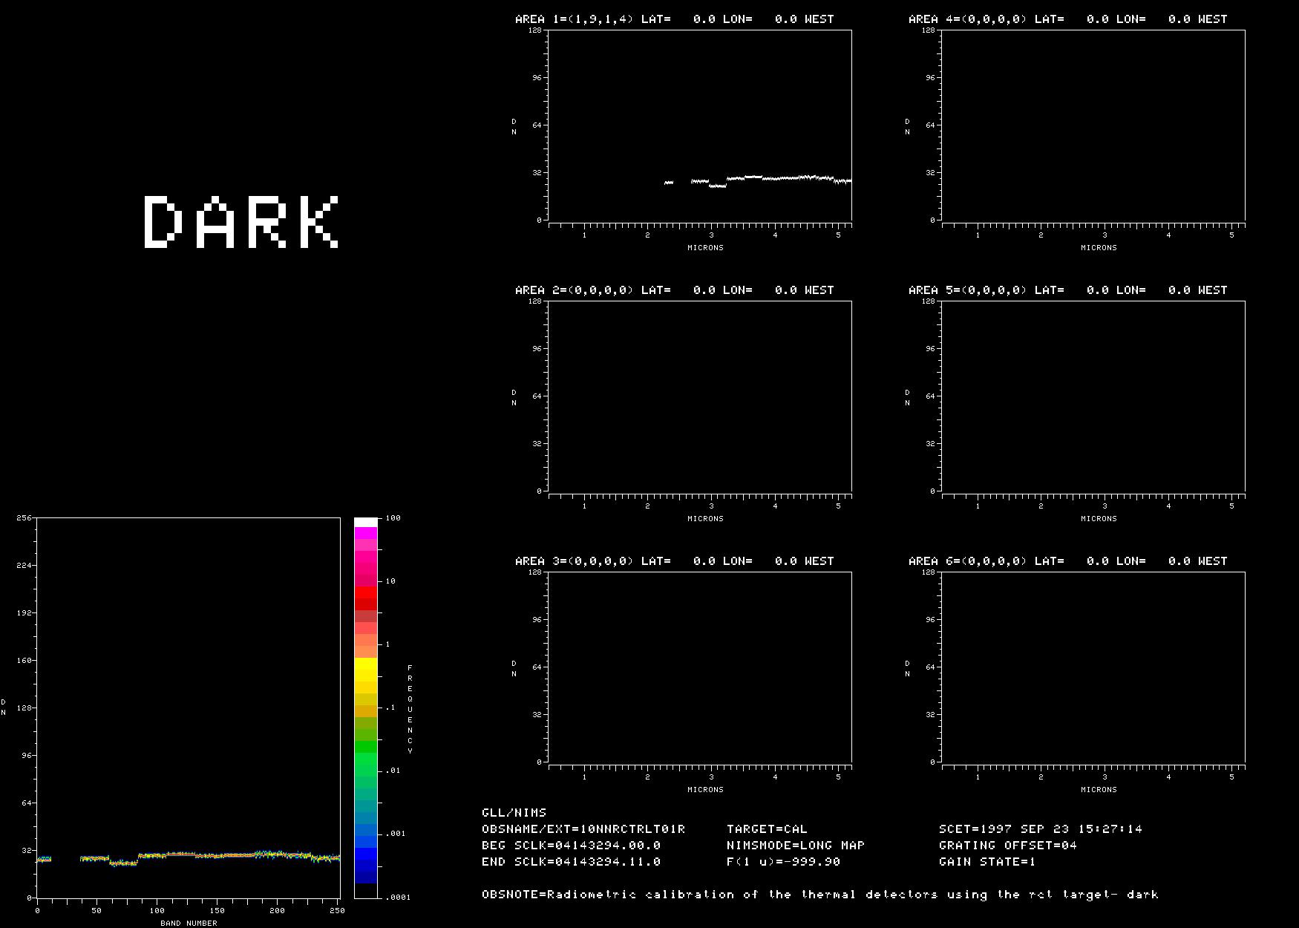
Task: Click the NIMSMODE=LONG MAP label
Action: [795, 845]
